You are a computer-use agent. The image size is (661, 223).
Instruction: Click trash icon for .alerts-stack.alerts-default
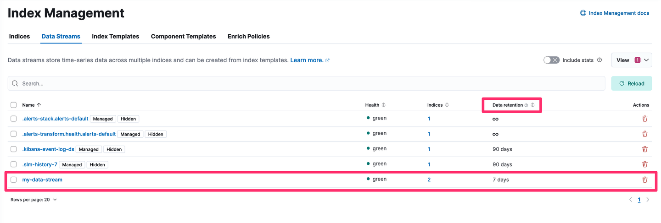pos(644,118)
